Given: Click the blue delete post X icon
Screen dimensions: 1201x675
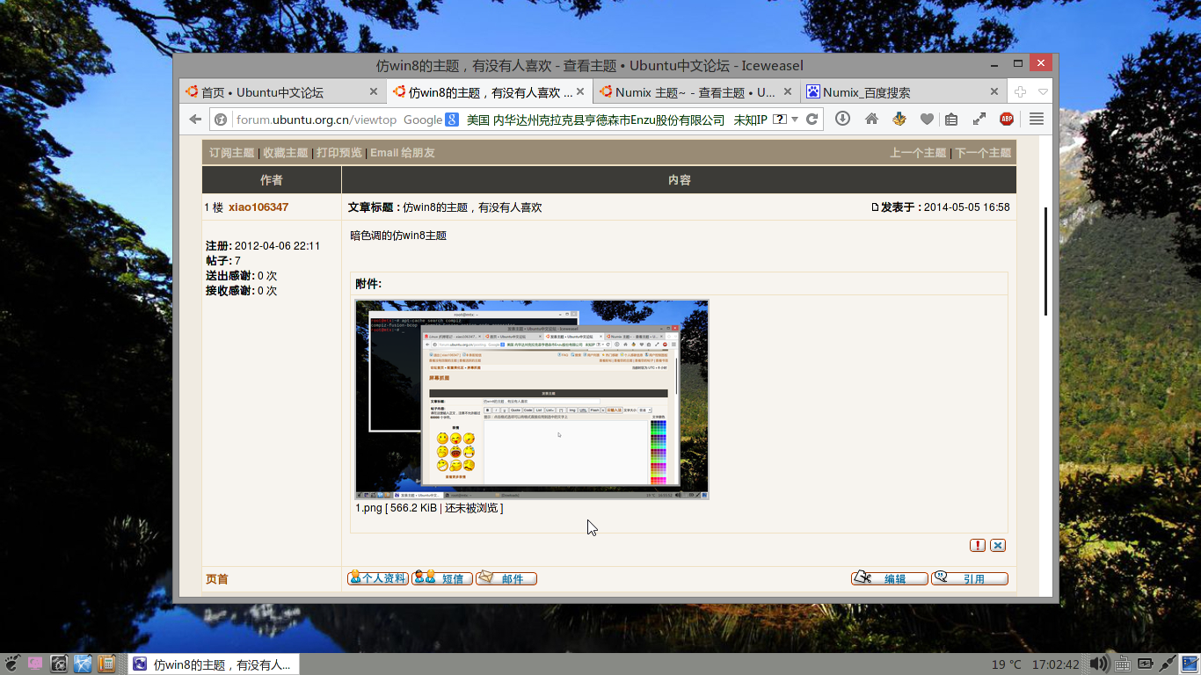Looking at the screenshot, I should [x=998, y=545].
